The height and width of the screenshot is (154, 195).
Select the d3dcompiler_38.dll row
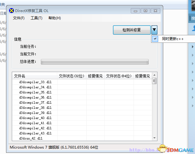(82, 108)
